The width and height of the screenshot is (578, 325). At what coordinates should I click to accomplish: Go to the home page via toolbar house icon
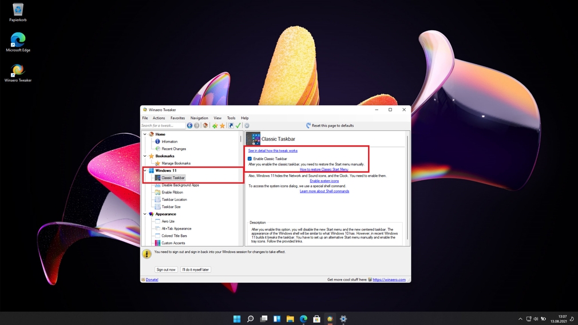205,126
